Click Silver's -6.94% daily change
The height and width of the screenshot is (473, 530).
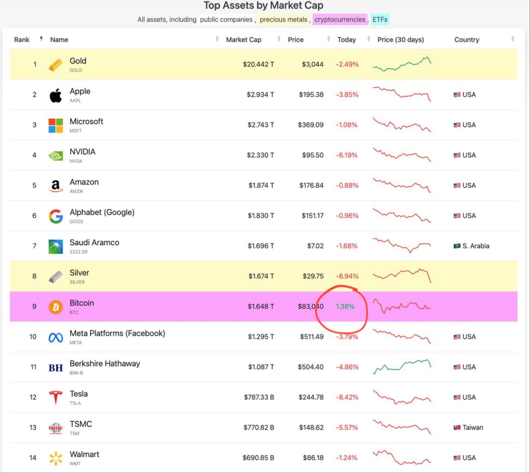click(347, 276)
